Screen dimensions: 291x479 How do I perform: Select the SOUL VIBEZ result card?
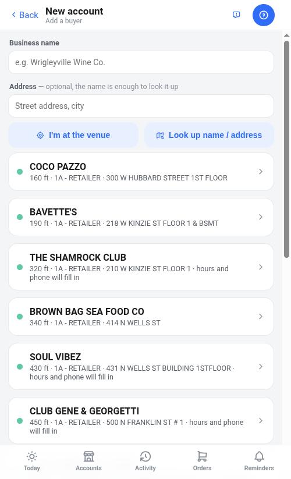tap(141, 366)
